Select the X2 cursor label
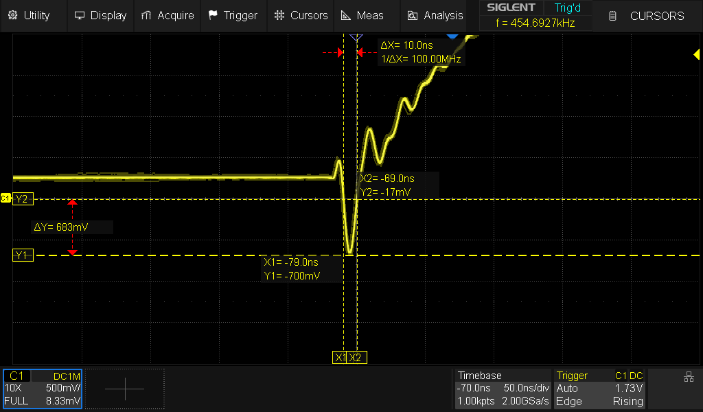703x412 pixels. pyautogui.click(x=356, y=358)
